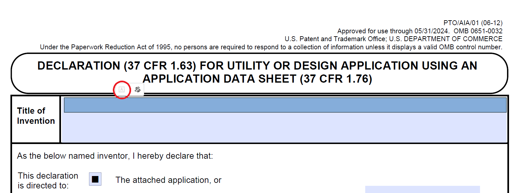Click the PTO/AIA/01 (06-12) form number
This screenshot has width=525, height=193.
click(472, 23)
